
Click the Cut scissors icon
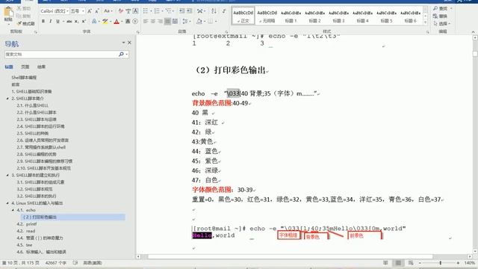point(19,8)
